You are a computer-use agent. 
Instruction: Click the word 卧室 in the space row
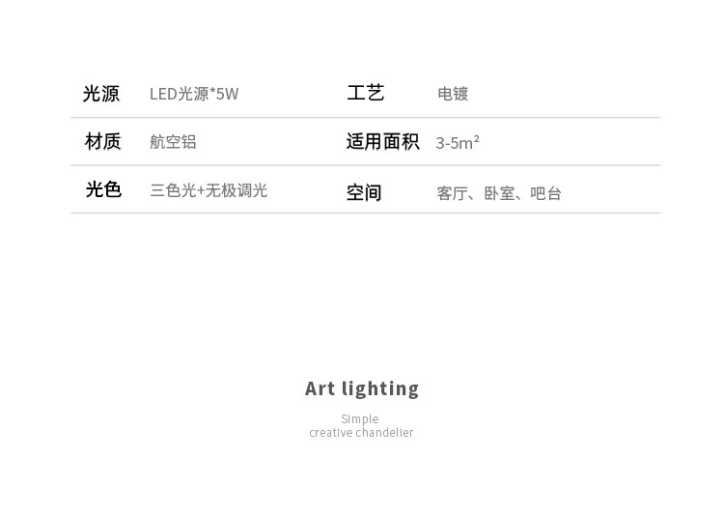(x=499, y=193)
